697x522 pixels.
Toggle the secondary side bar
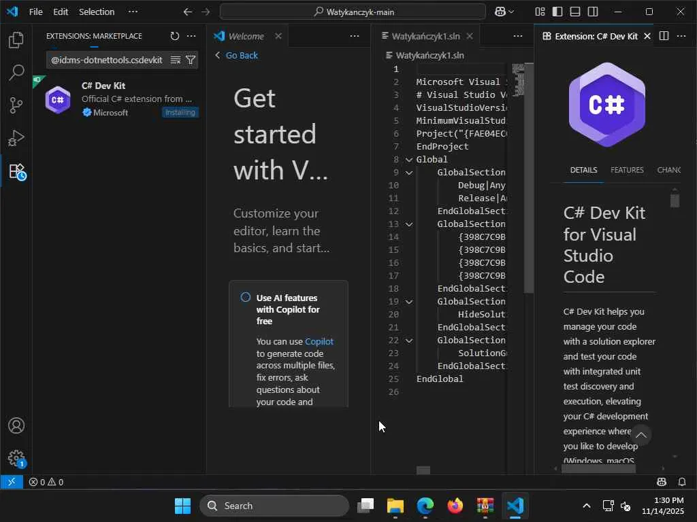(593, 12)
